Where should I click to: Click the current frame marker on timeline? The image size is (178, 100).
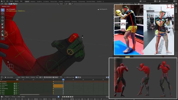[x=63, y=80]
